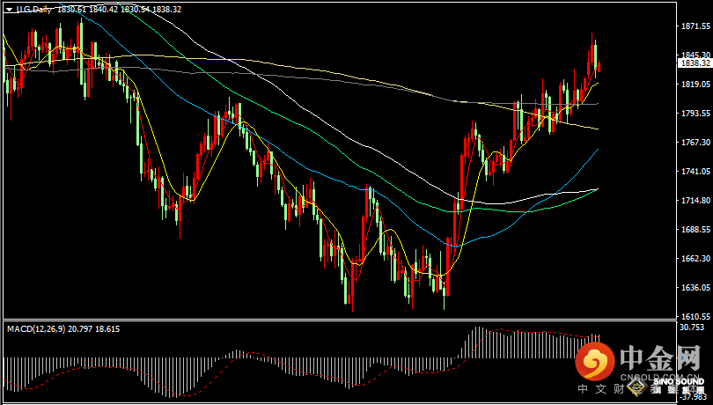Click the 1610.55 price axis label
This screenshot has height=405, width=713.
[695, 316]
